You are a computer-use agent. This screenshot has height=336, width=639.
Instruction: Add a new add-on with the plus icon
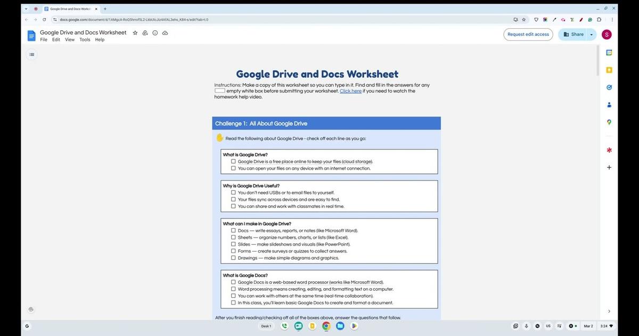(609, 167)
